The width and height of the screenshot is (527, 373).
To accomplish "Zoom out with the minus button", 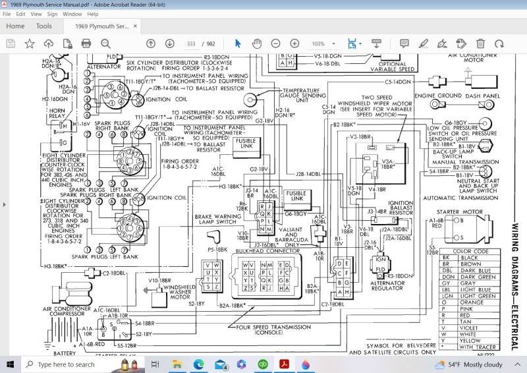I will 275,43.
